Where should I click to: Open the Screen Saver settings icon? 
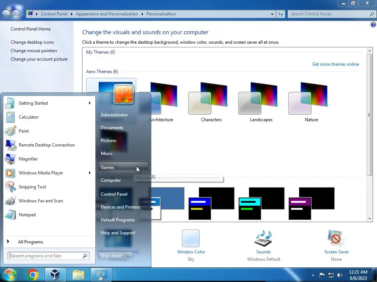[x=336, y=238]
